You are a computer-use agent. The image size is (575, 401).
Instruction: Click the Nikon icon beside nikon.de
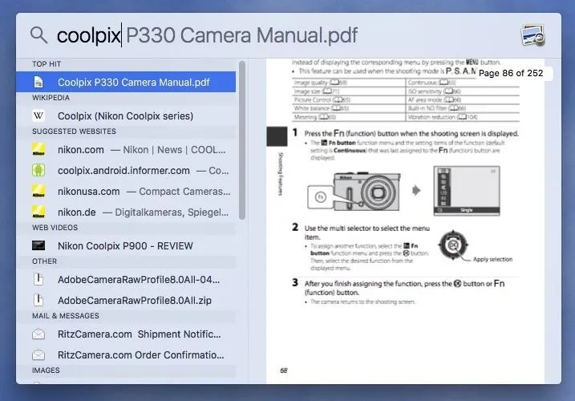[38, 212]
